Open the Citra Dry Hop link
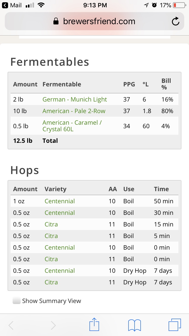The width and height of the screenshot is (189, 336). click(x=51, y=282)
